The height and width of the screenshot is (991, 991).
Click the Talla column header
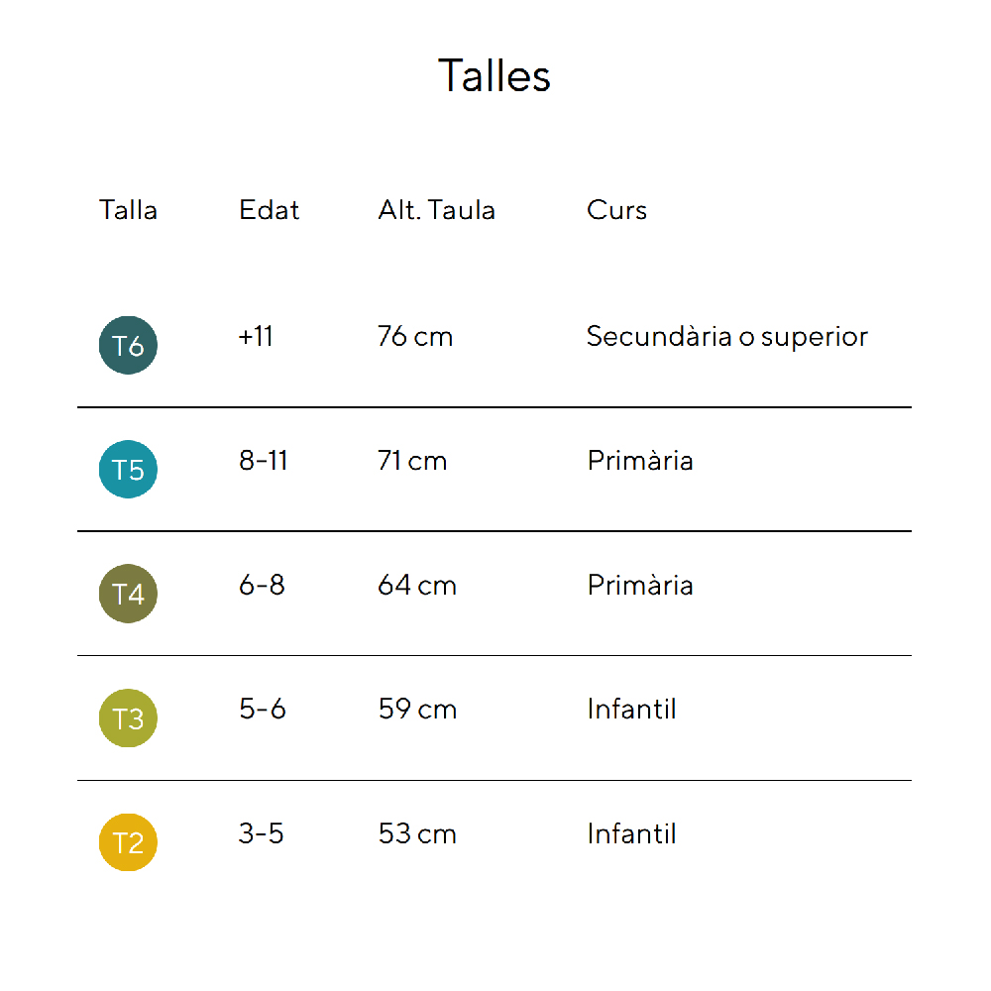[128, 210]
